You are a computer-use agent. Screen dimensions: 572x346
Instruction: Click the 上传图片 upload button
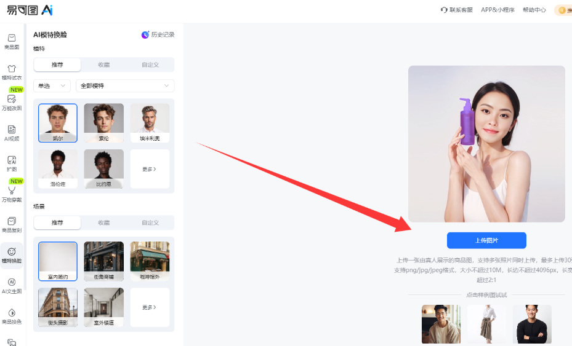486,240
